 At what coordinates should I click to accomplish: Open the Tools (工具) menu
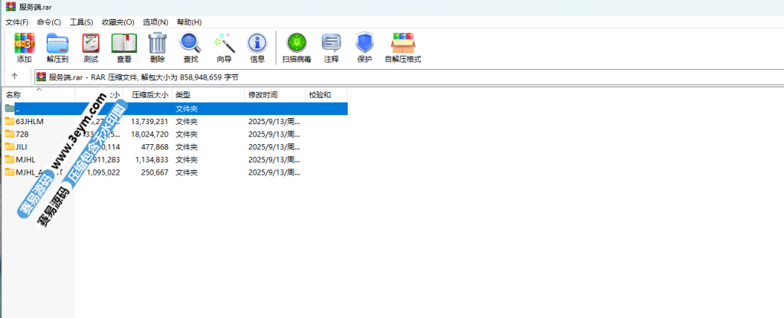tap(81, 22)
